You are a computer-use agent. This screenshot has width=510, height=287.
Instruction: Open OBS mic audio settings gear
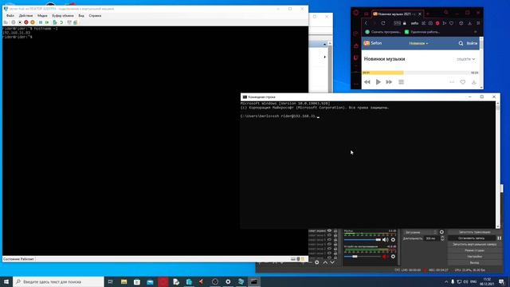click(x=393, y=240)
